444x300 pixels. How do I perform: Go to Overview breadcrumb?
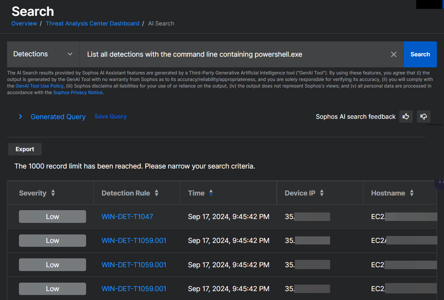(24, 24)
